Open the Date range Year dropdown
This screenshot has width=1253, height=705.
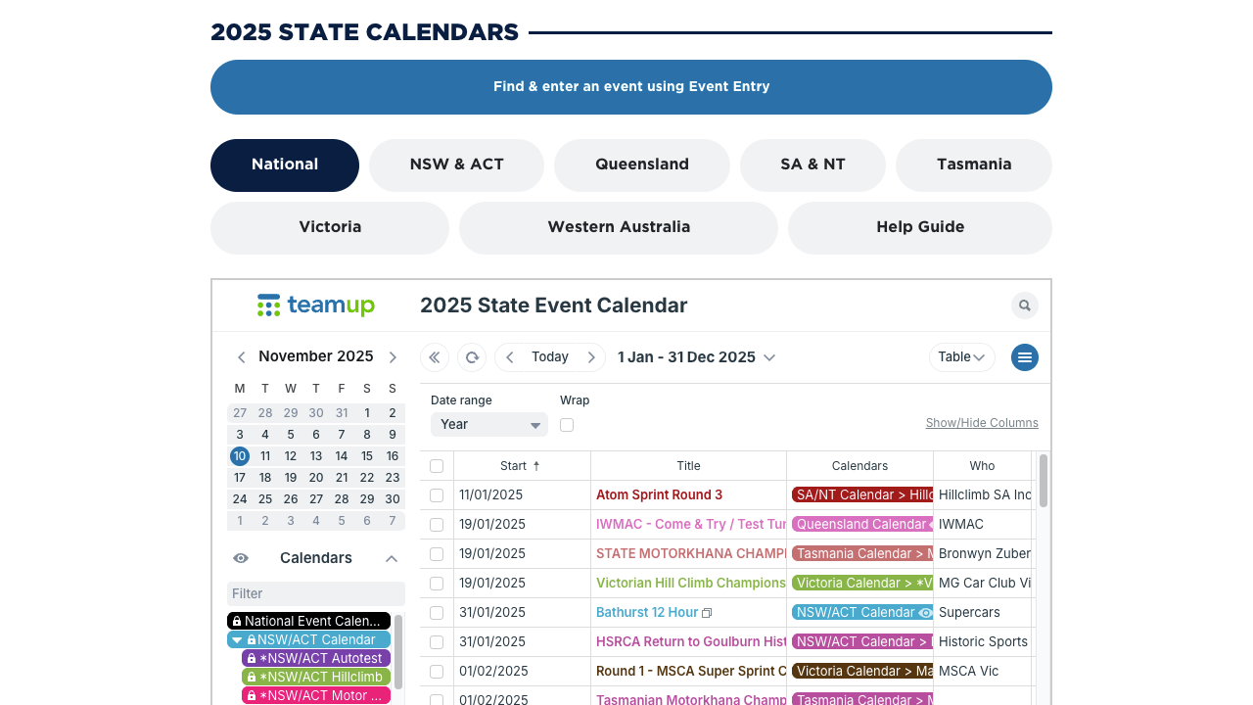(488, 425)
